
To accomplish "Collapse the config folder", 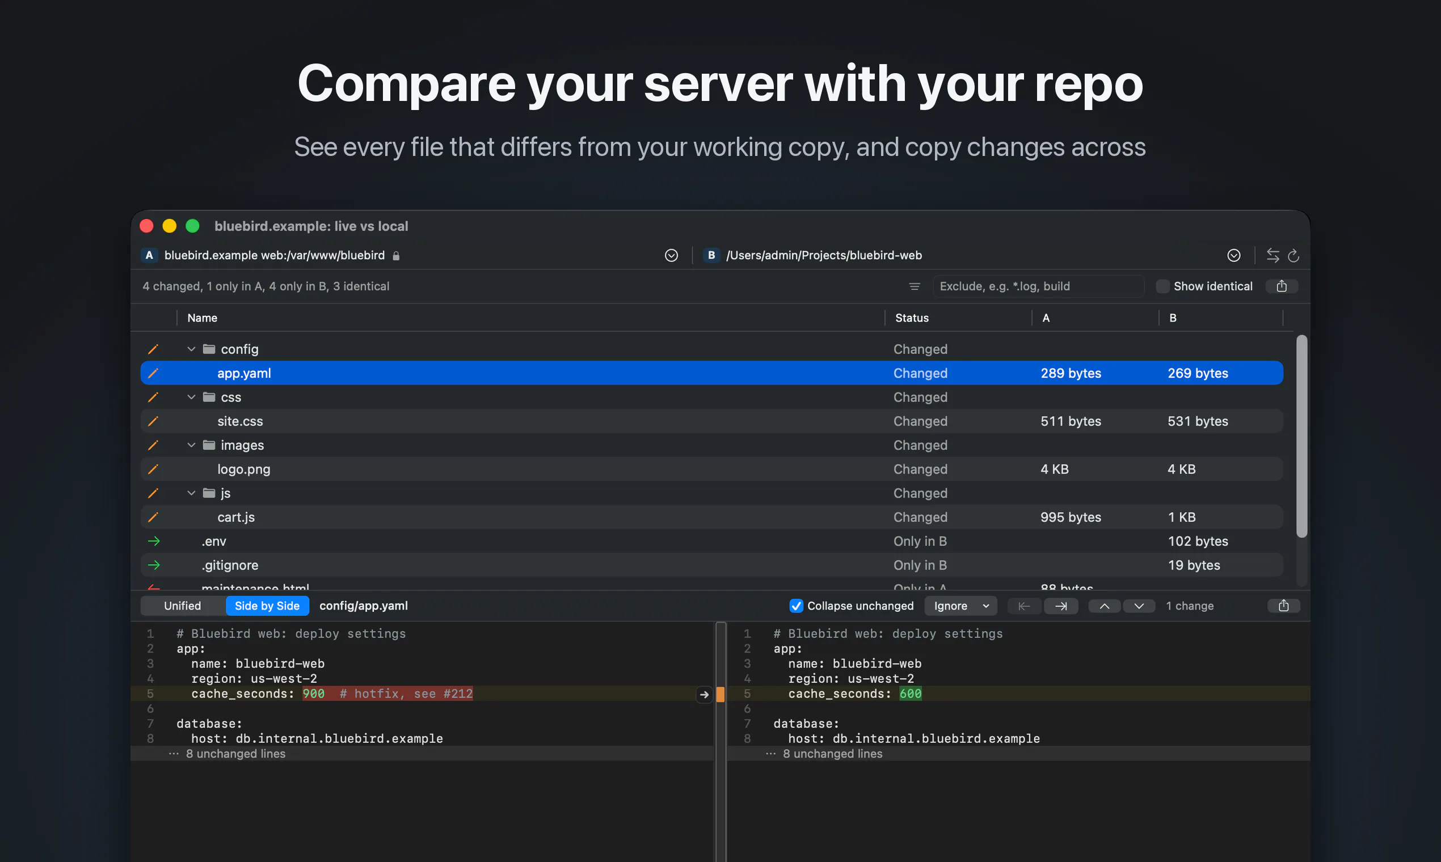I will point(191,349).
